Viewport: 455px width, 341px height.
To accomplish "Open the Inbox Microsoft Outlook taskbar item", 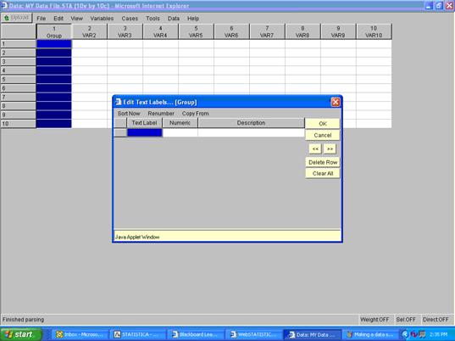I will (x=80, y=334).
